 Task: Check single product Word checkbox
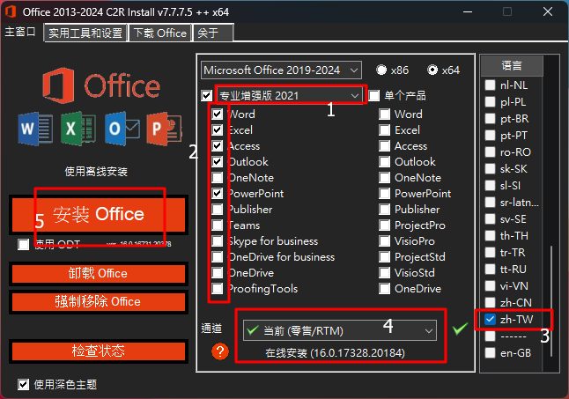click(x=384, y=115)
